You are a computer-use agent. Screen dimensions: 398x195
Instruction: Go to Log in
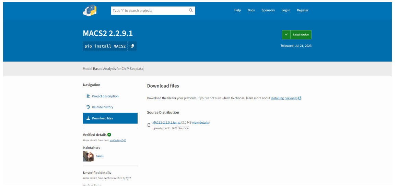click(x=286, y=10)
